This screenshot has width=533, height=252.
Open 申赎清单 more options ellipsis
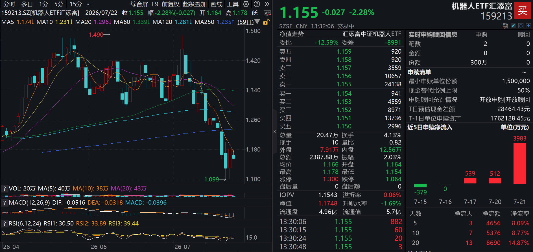(524, 72)
